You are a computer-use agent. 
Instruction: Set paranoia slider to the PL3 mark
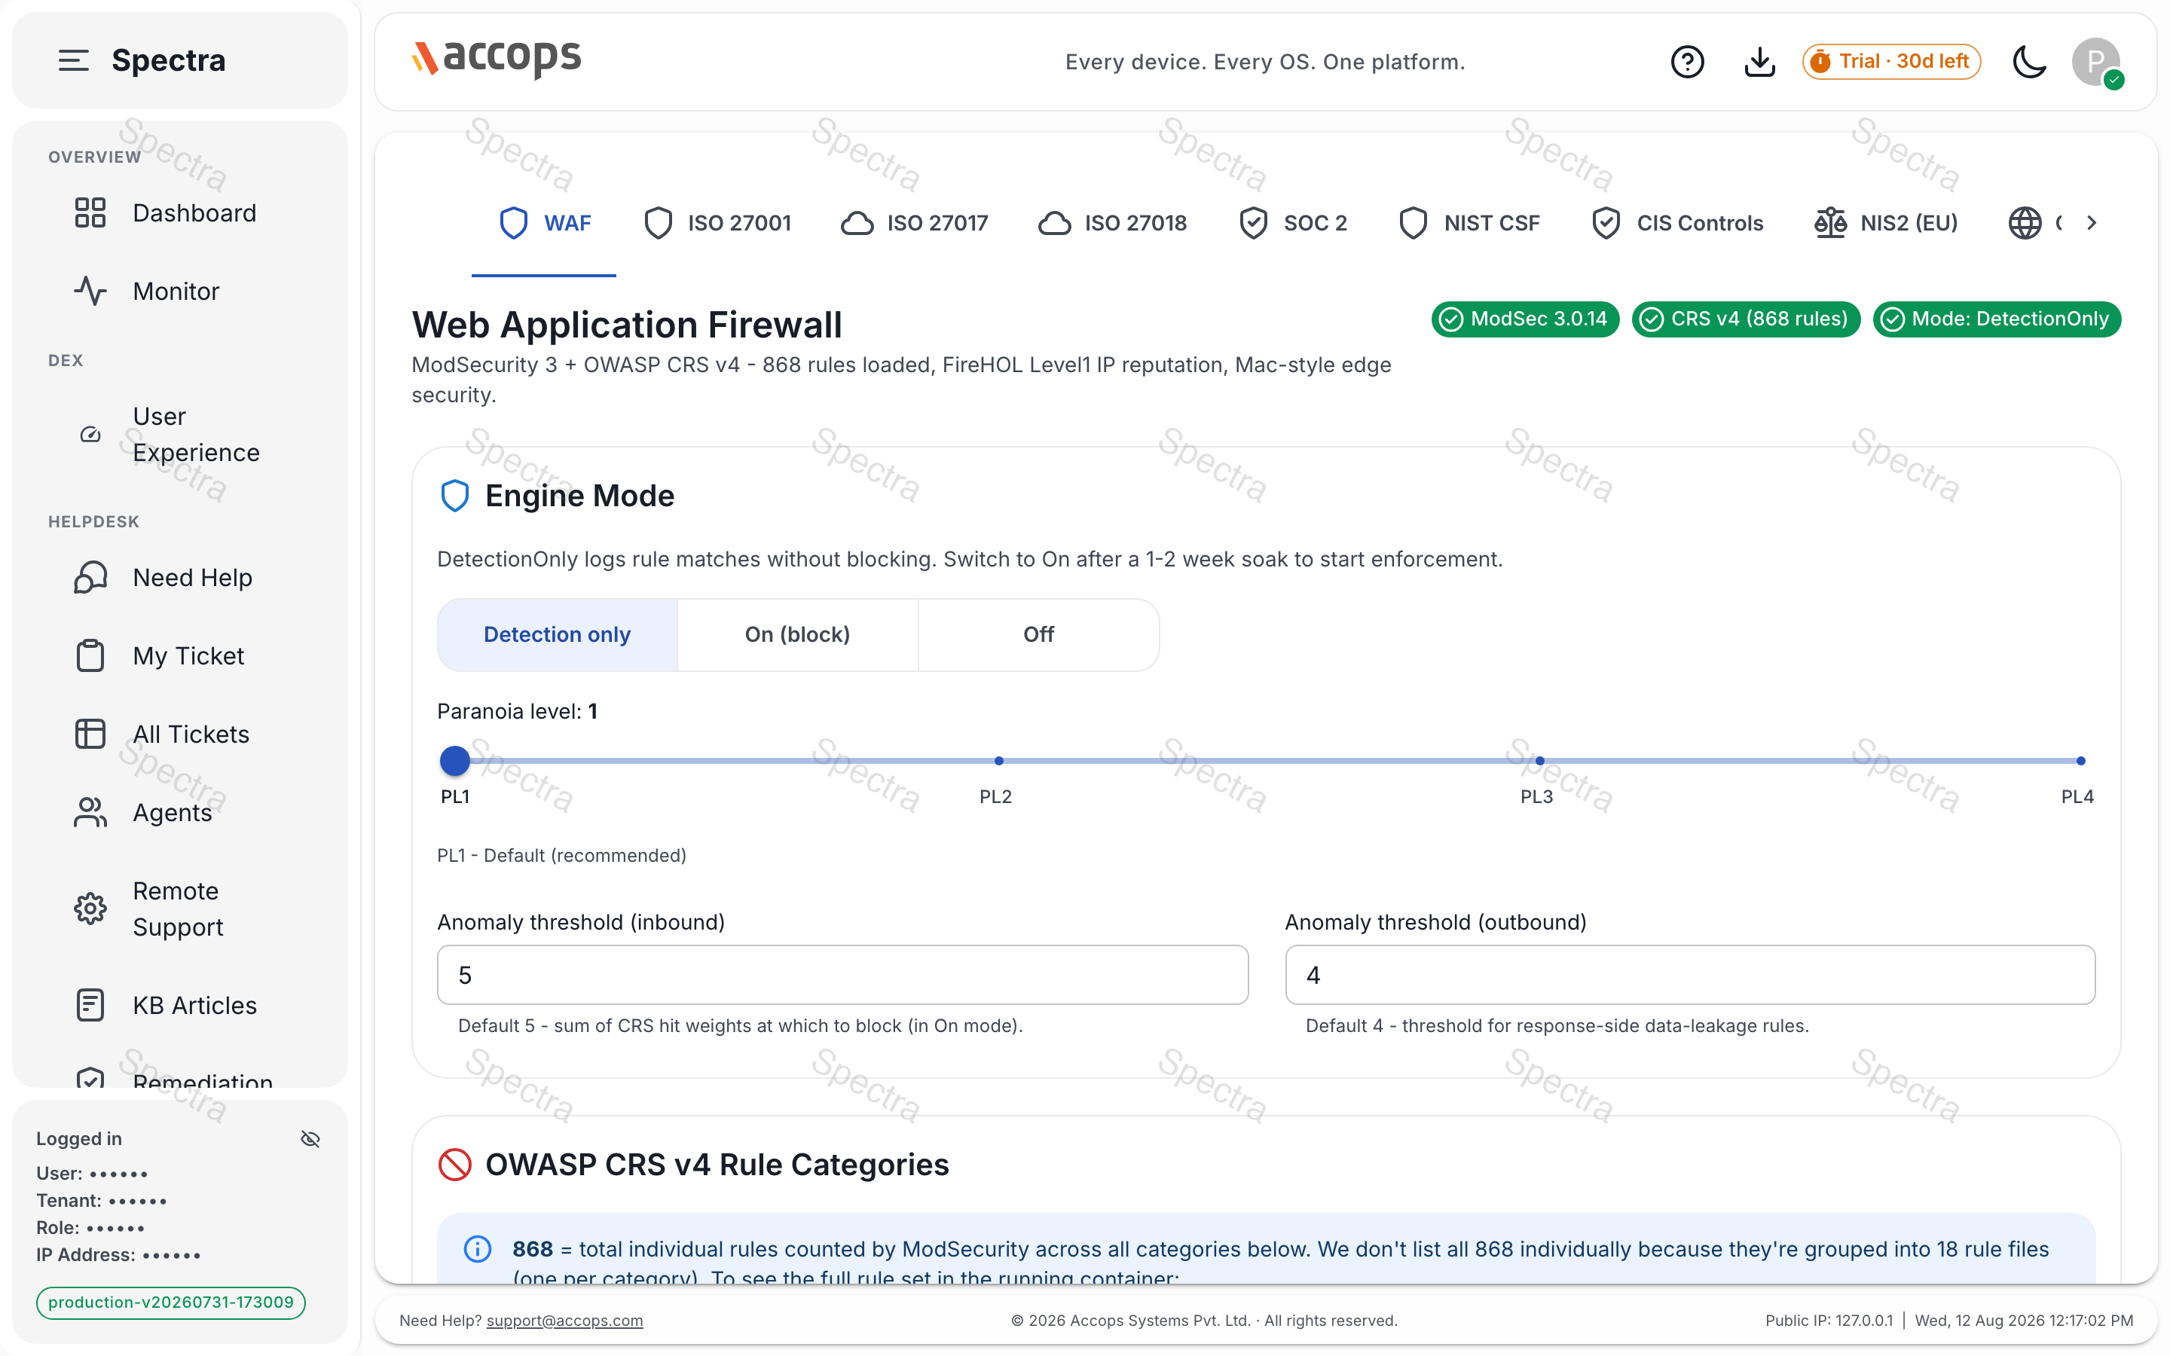(1539, 761)
